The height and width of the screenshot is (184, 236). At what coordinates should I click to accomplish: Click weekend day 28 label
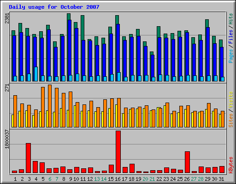click(201, 179)
